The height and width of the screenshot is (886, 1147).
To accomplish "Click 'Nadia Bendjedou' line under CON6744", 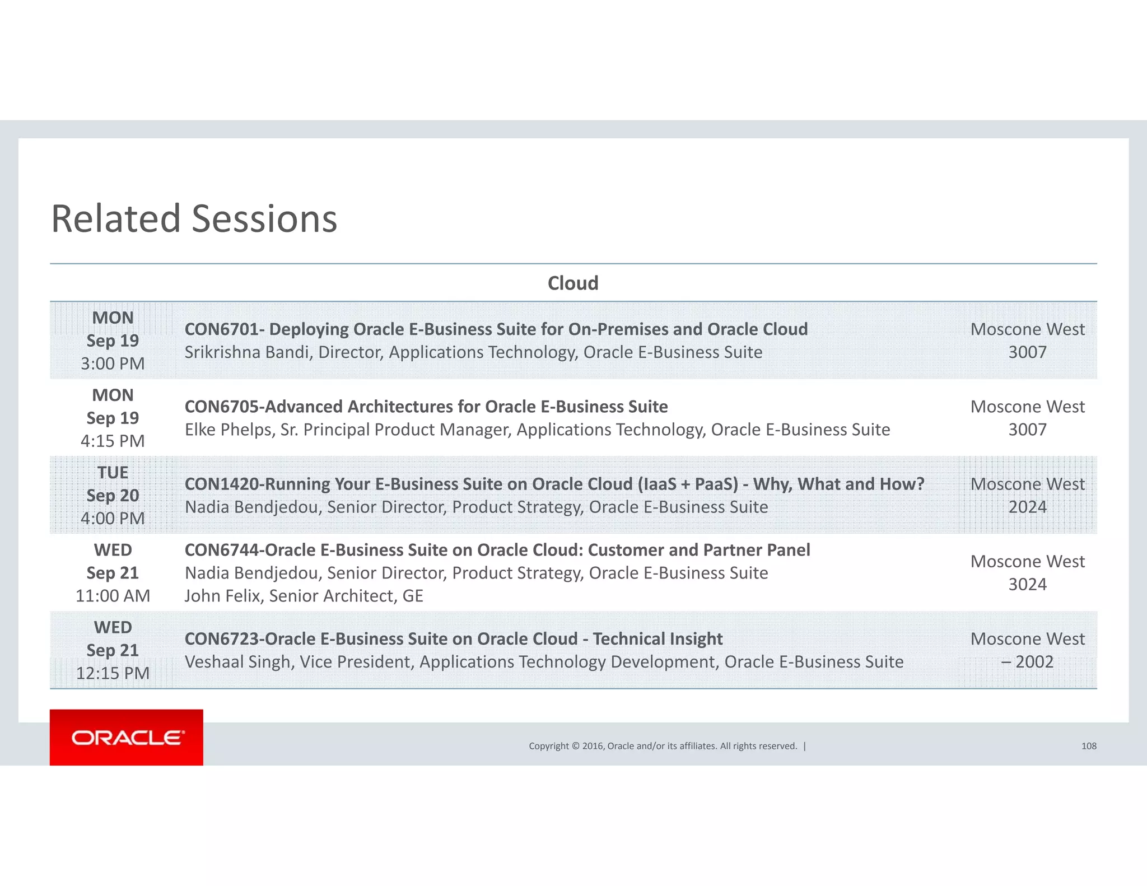I will click(x=477, y=573).
